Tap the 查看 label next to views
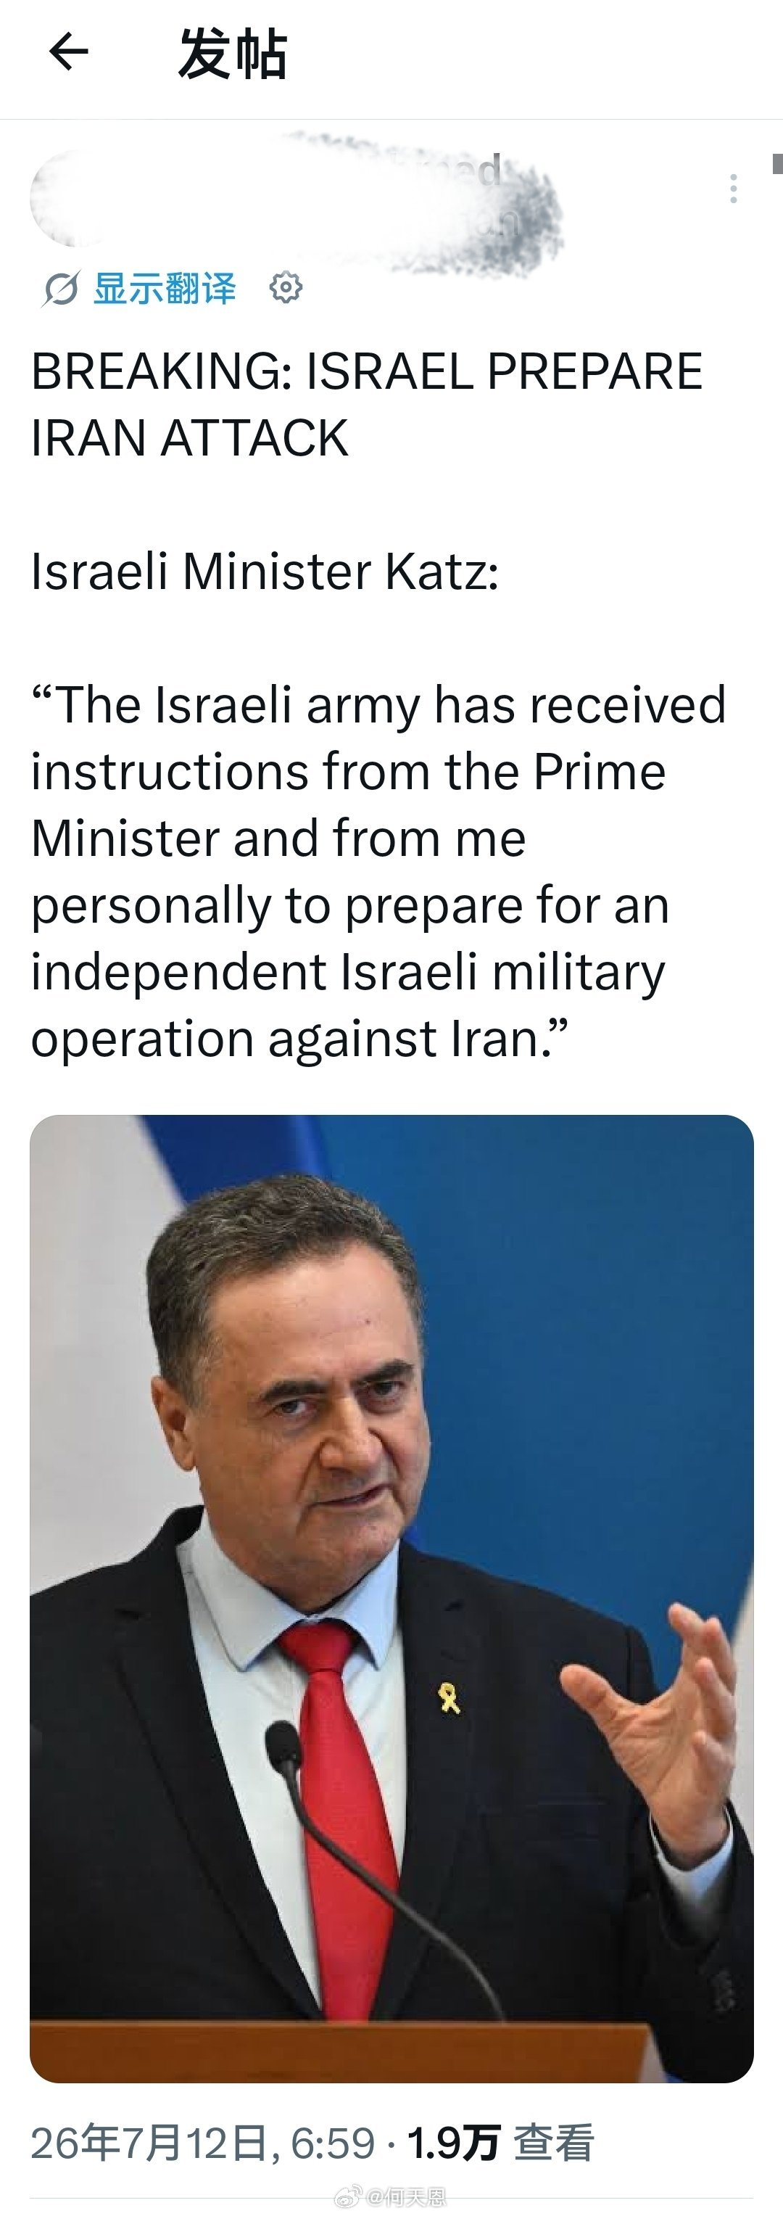This screenshot has height=2216, width=783. (553, 2143)
